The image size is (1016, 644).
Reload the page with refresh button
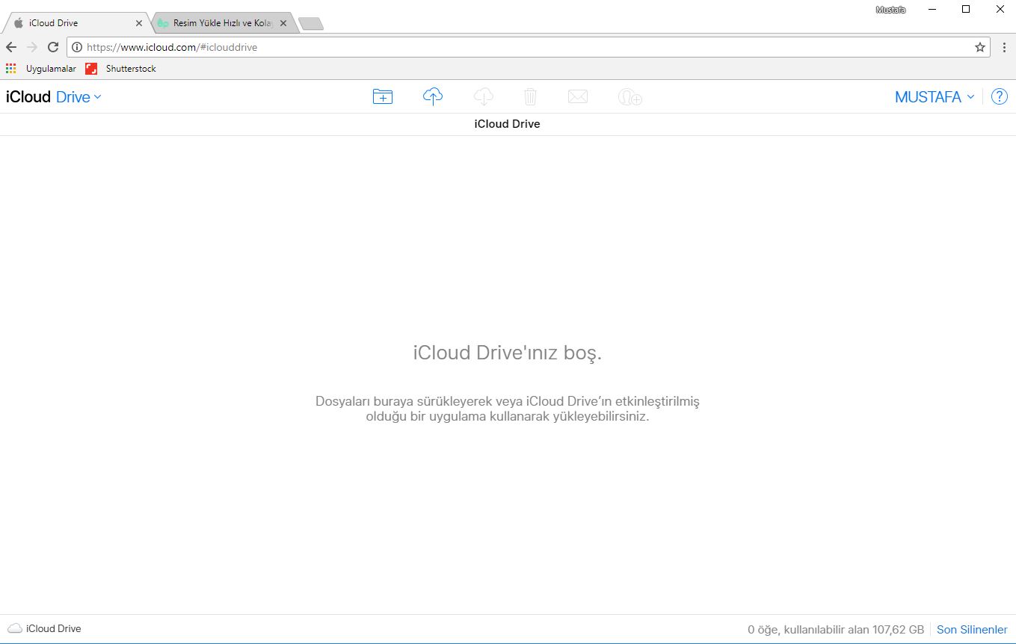[x=53, y=47]
